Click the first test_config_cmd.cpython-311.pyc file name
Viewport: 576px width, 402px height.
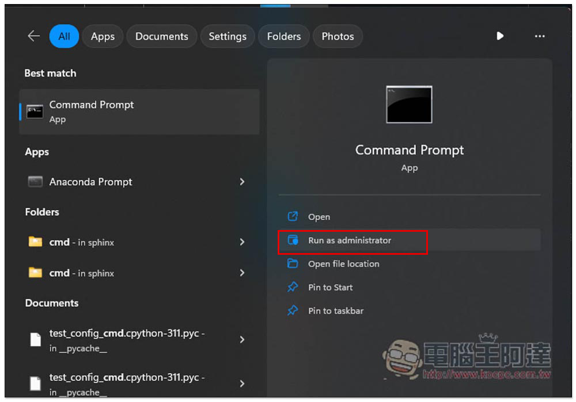pyautogui.click(x=127, y=333)
